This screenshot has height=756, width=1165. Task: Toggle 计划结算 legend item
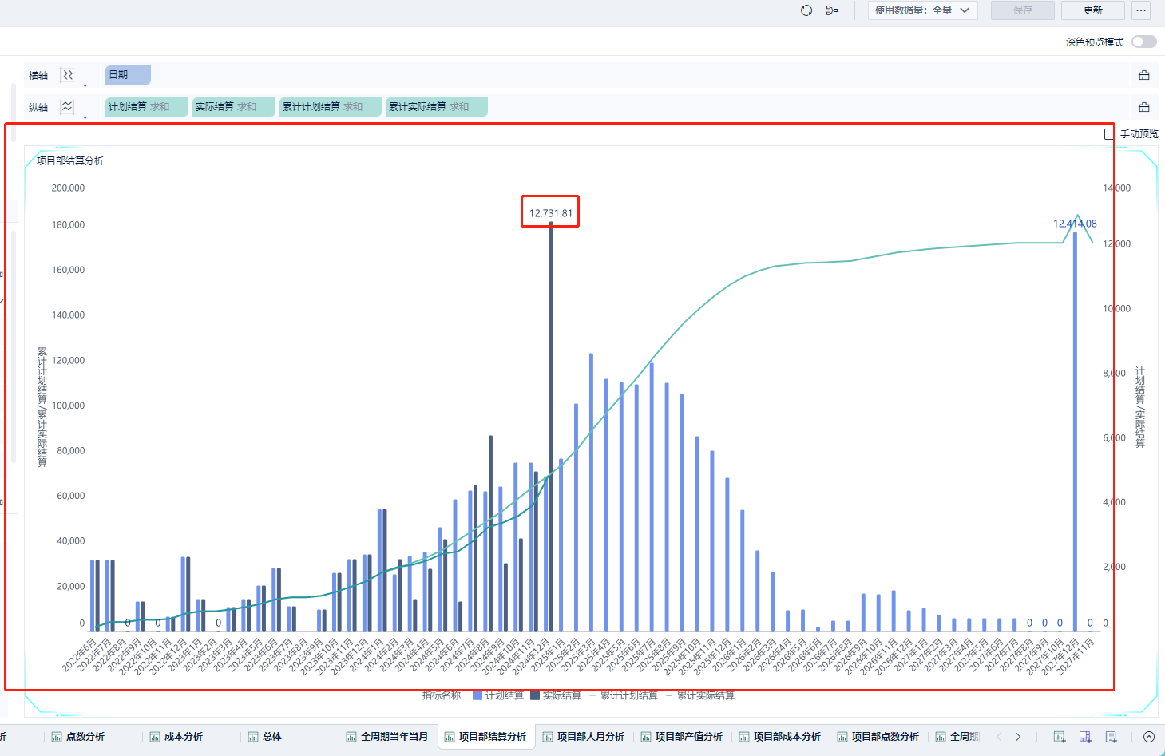(x=497, y=695)
